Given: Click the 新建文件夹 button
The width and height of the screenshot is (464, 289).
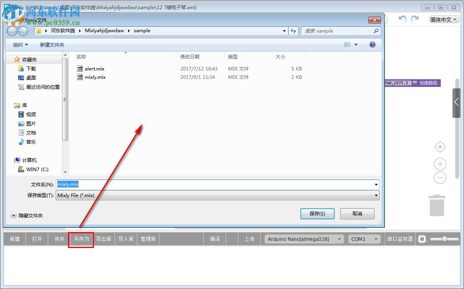Looking at the screenshot, I should (x=52, y=45).
